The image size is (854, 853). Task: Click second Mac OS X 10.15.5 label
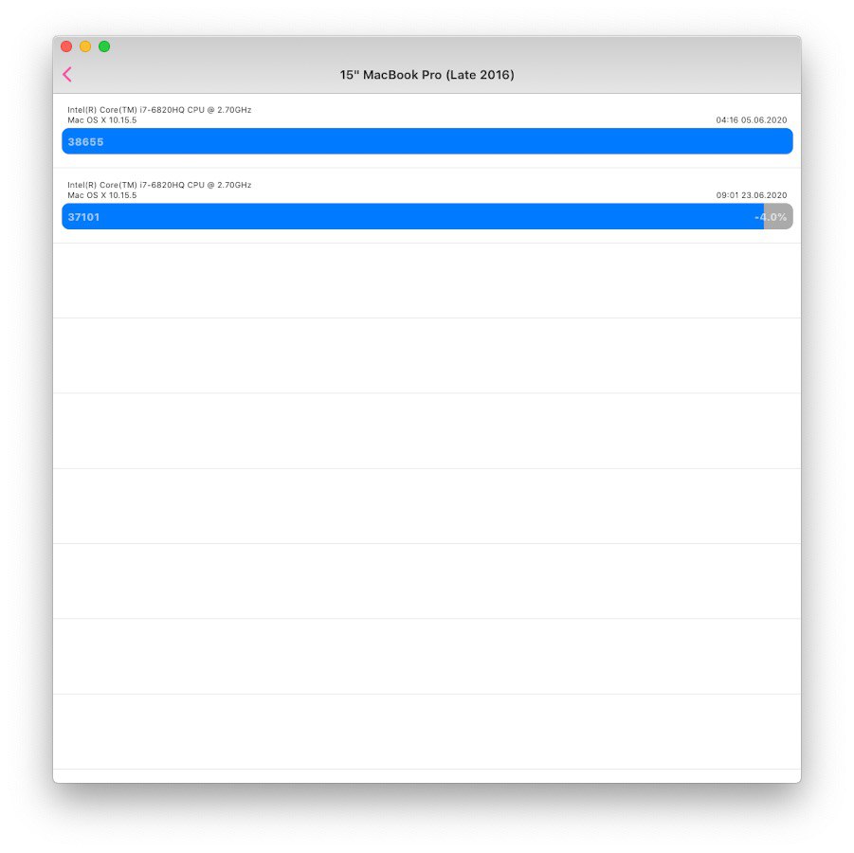pos(101,195)
